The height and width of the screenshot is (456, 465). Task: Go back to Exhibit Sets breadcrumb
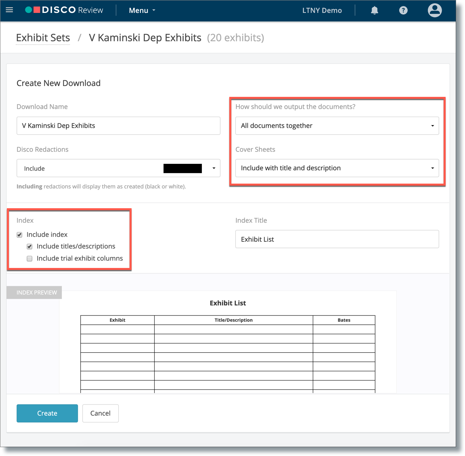point(43,38)
